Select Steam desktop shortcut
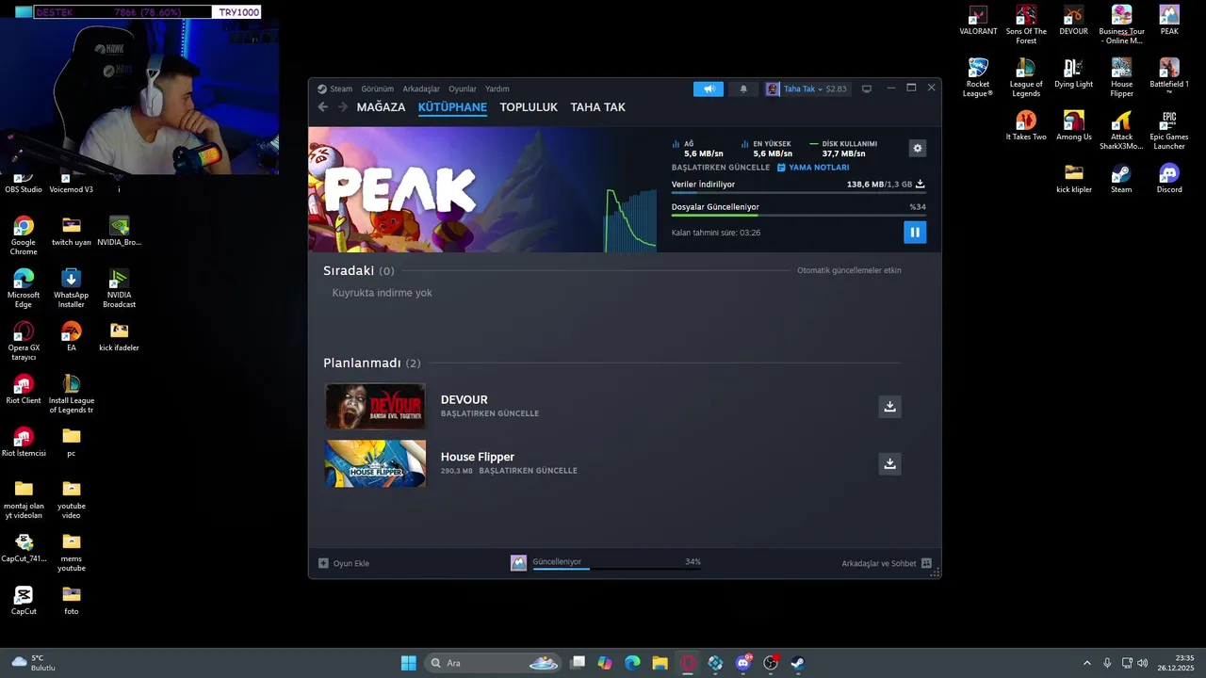The width and height of the screenshot is (1206, 678). click(1121, 179)
